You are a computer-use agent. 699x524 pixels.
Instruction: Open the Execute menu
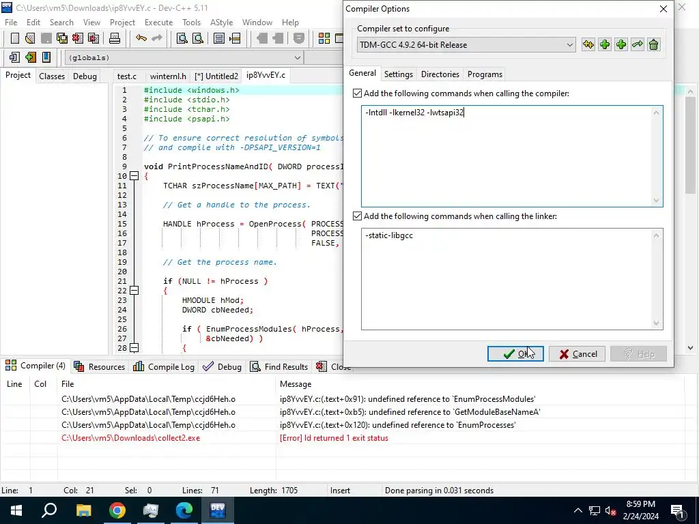pos(158,23)
